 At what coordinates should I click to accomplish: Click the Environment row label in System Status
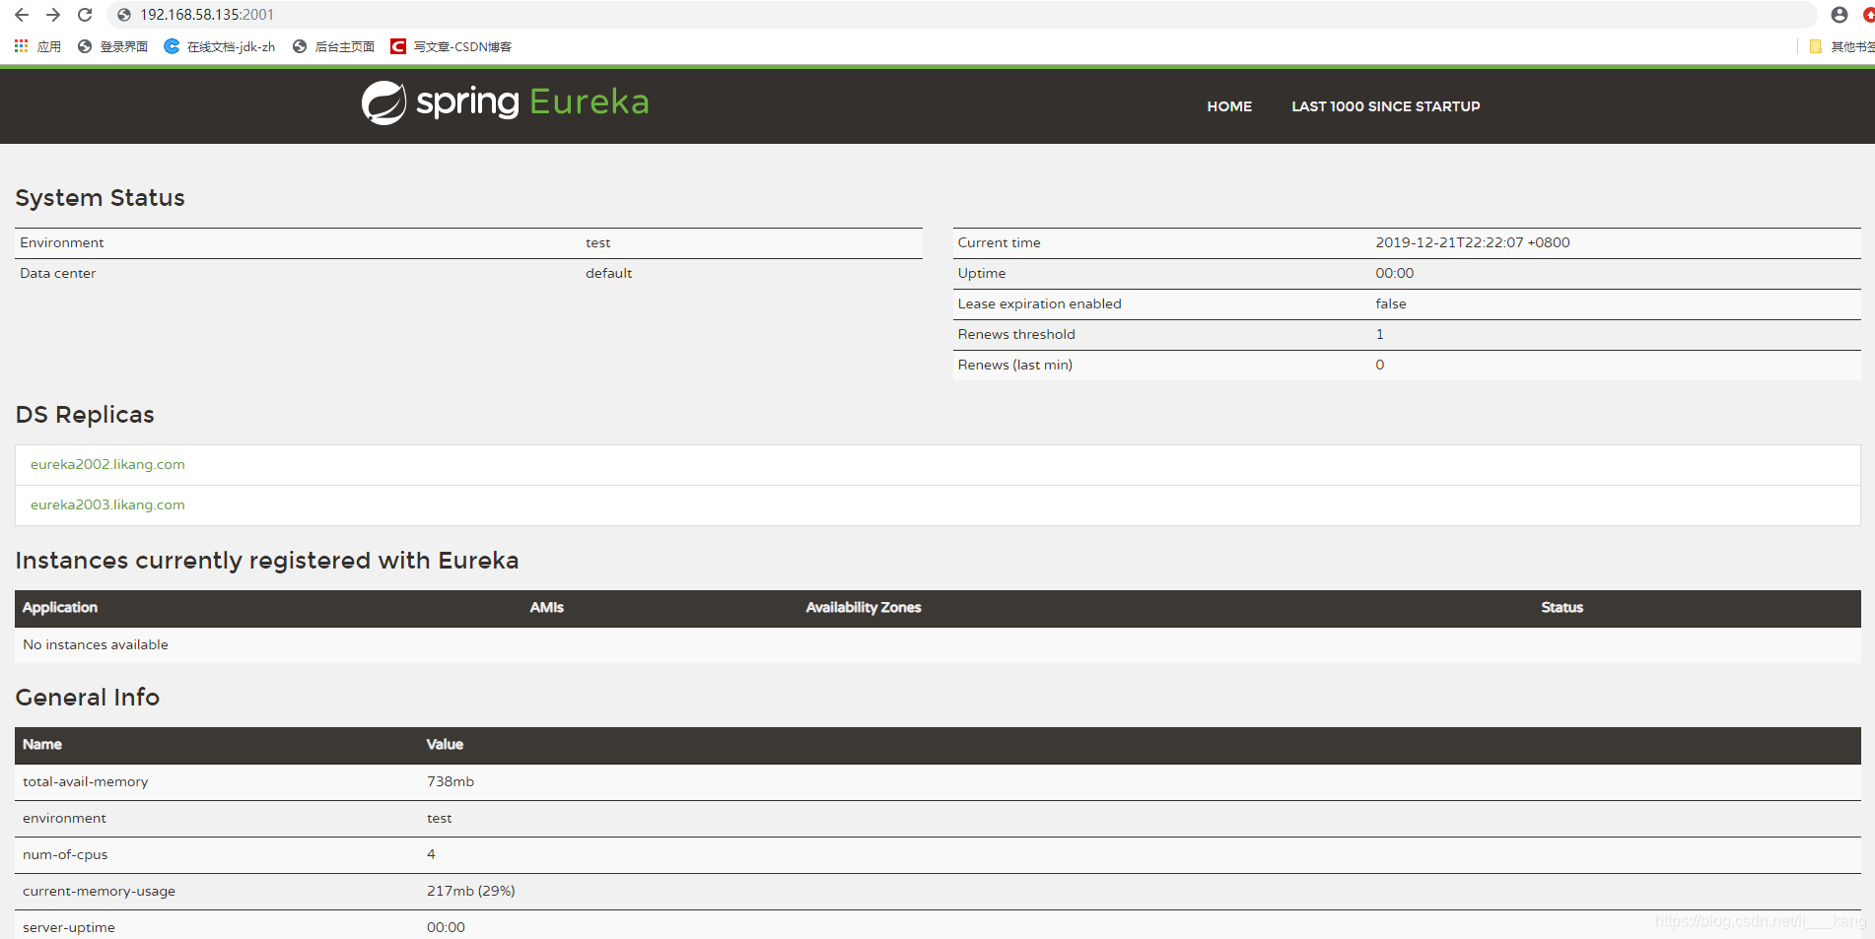[x=61, y=242]
